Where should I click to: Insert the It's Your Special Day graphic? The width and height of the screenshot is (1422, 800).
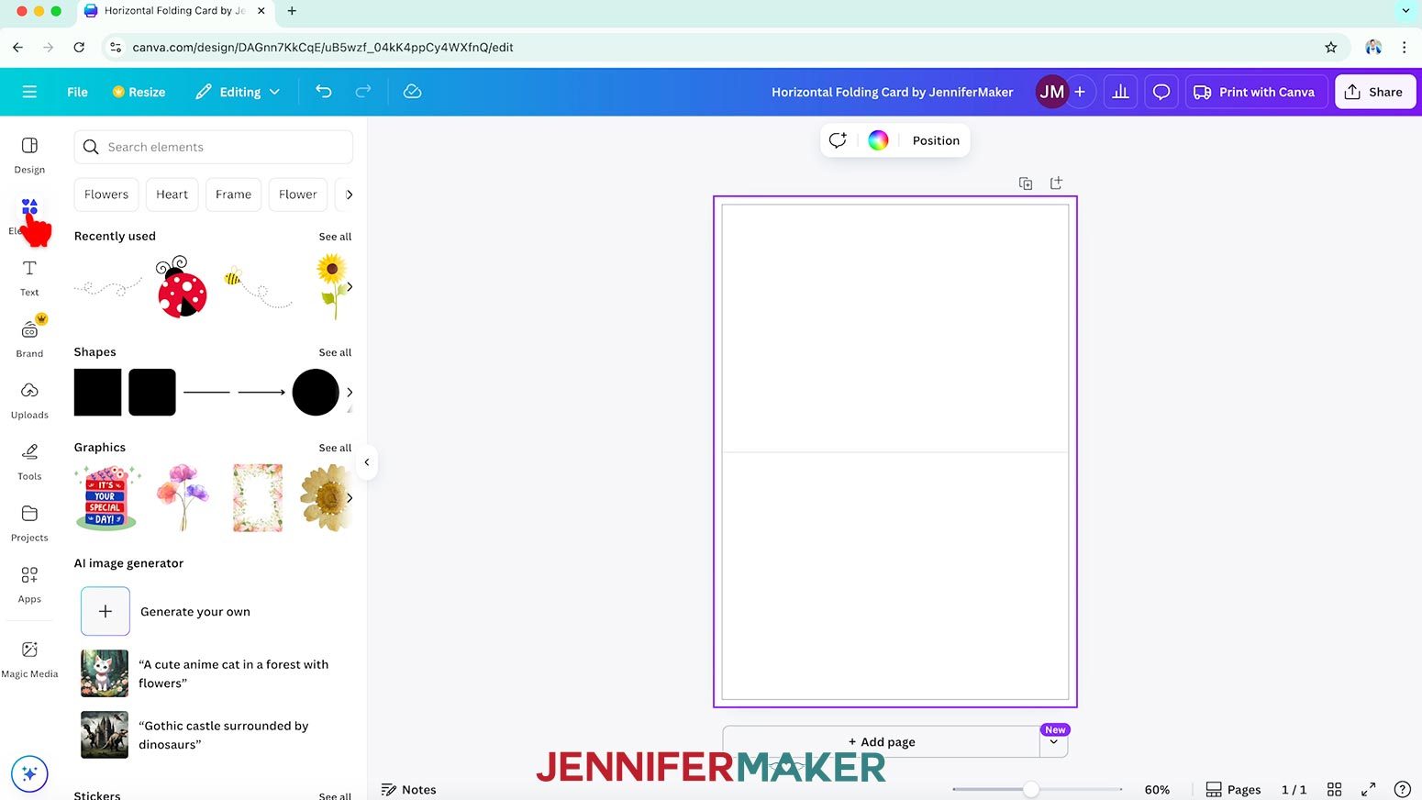click(107, 498)
